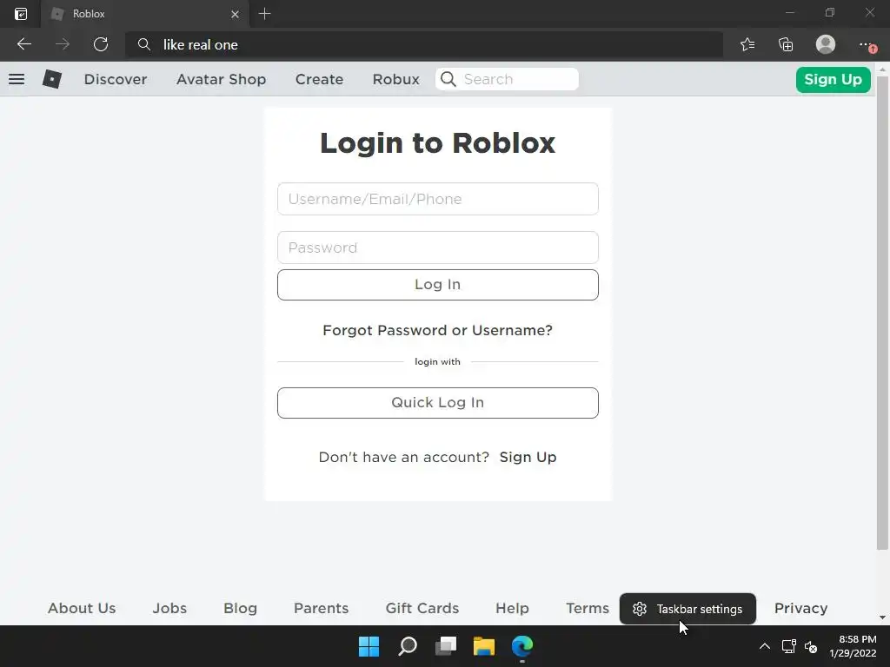890x667 pixels.
Task: Open the Parents footer link
Action: pyautogui.click(x=321, y=608)
